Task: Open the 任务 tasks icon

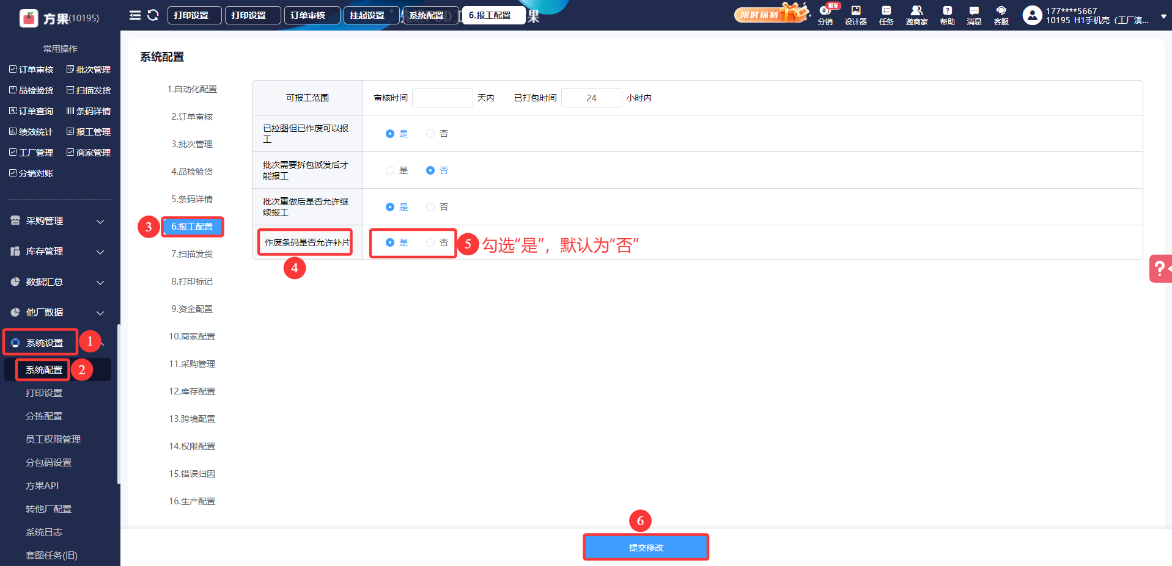Action: click(x=886, y=15)
